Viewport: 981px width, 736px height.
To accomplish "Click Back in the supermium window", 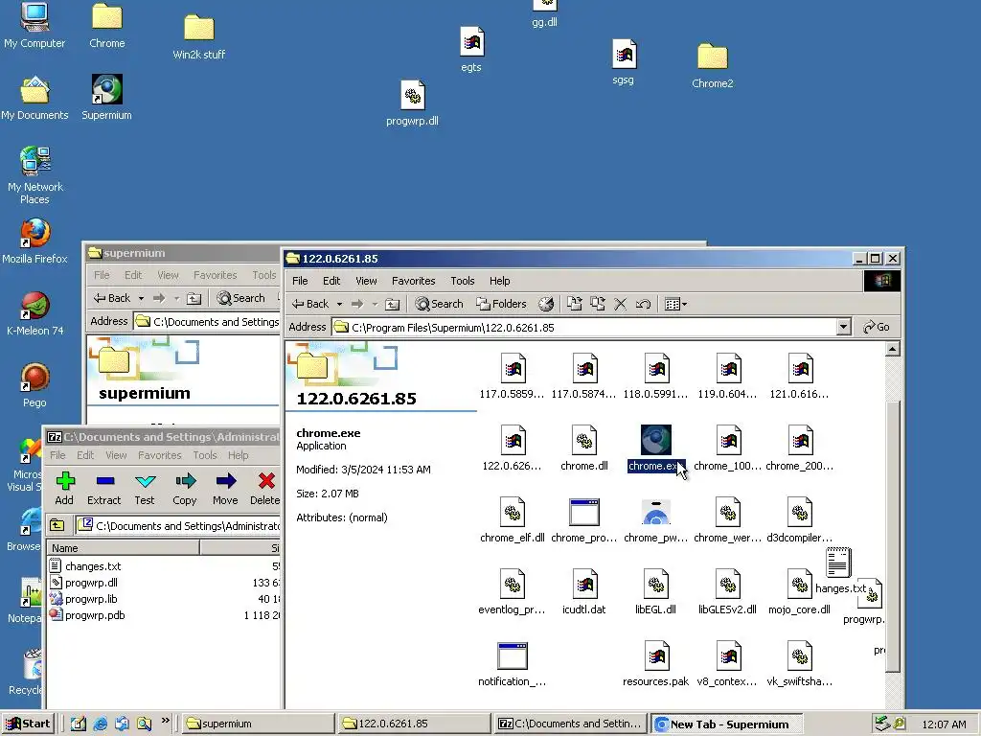I will pos(112,299).
